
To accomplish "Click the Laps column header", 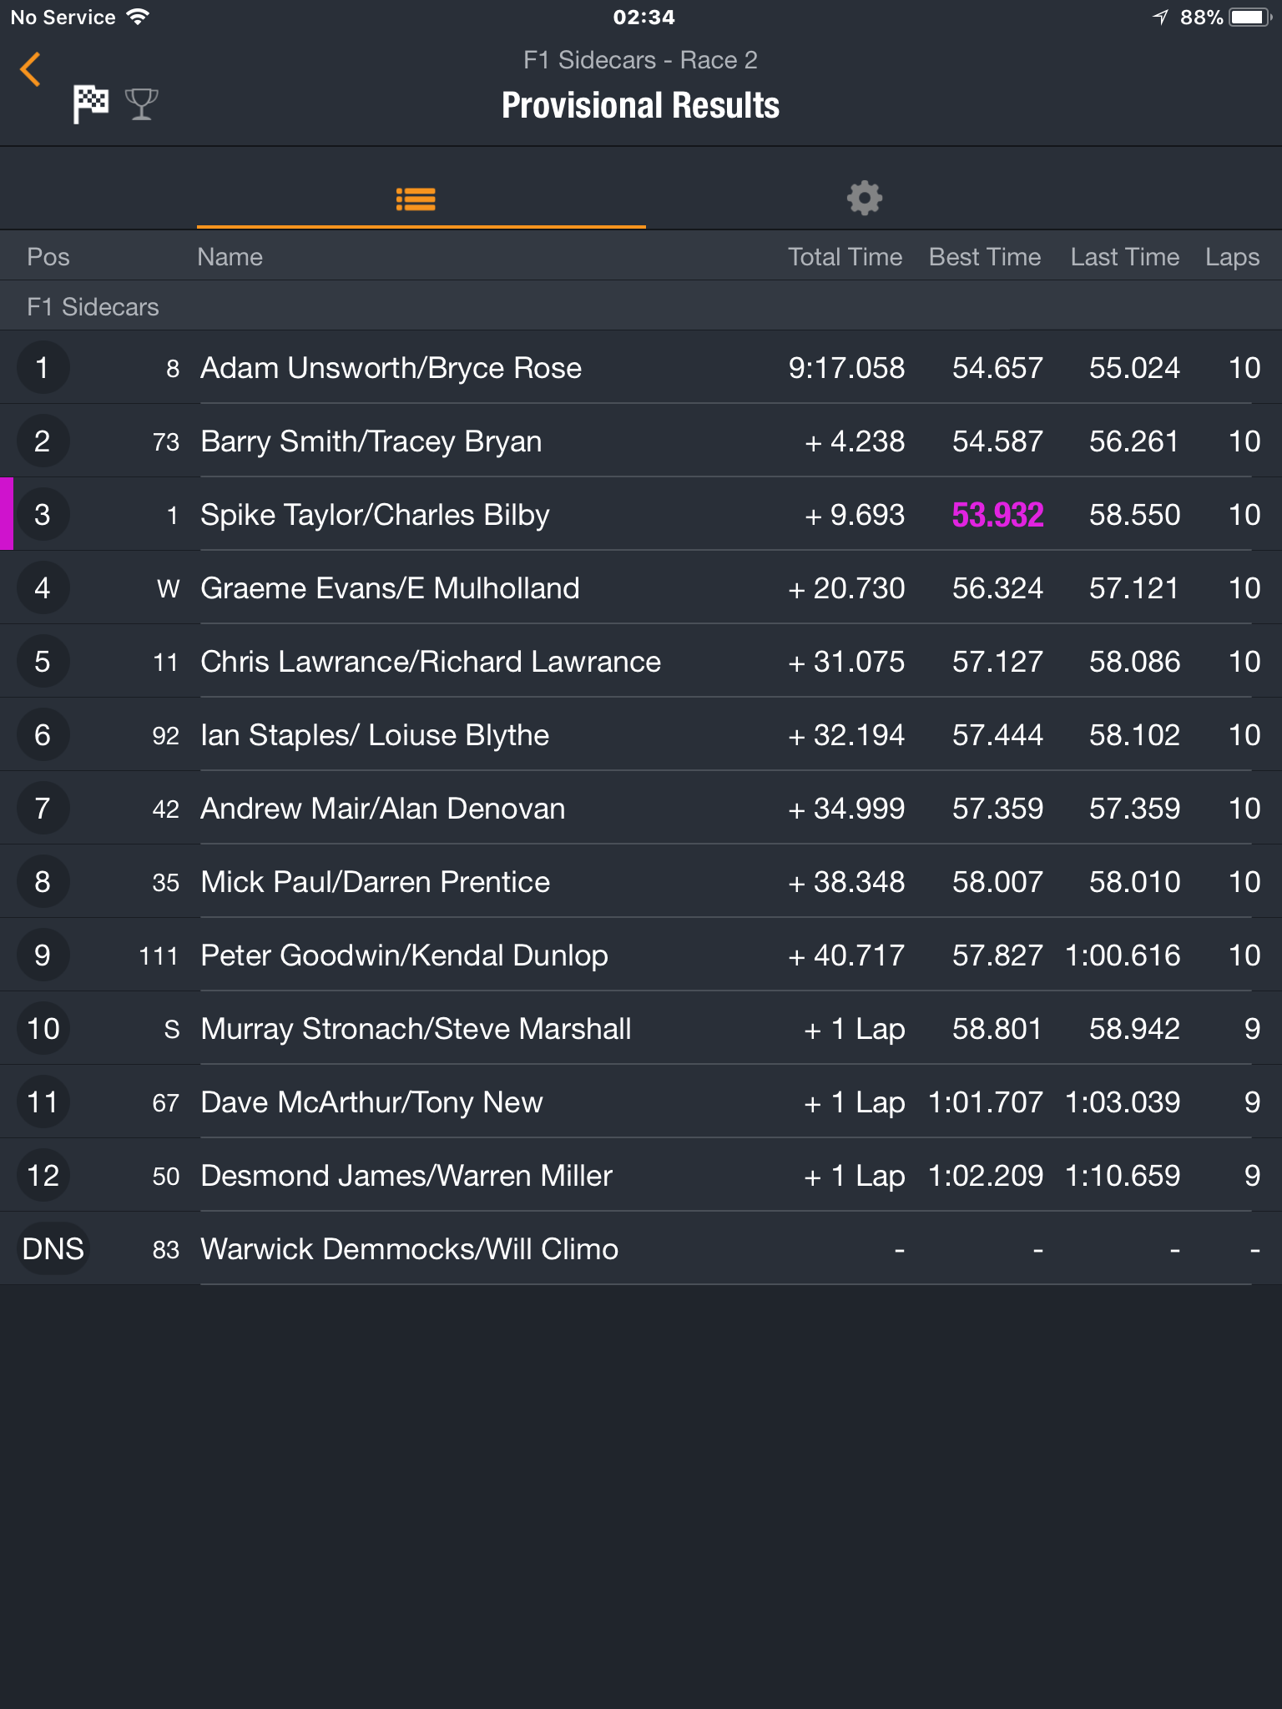I will (1232, 257).
